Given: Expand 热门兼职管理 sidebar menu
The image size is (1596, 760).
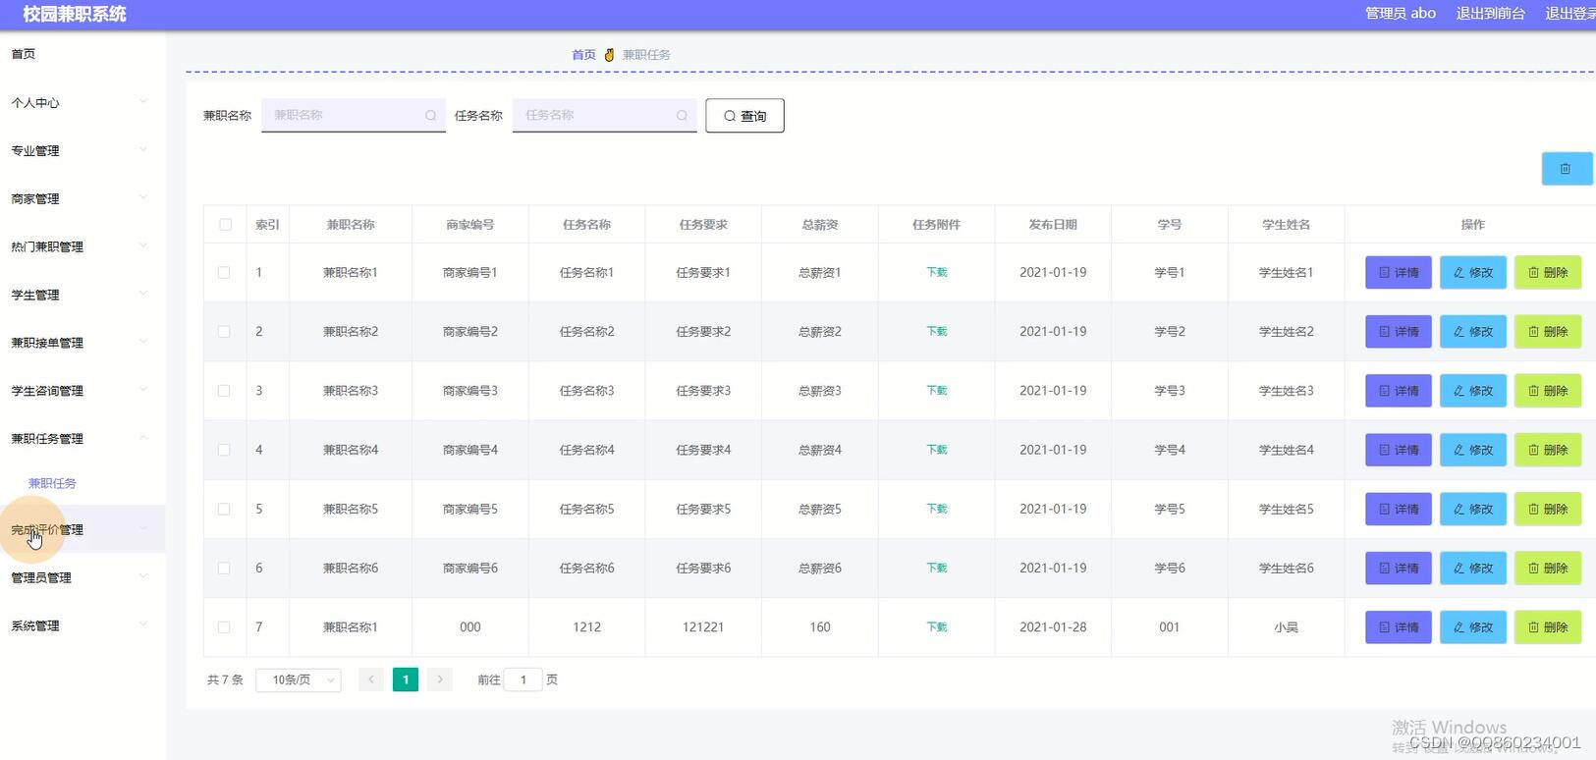Looking at the screenshot, I should (83, 246).
